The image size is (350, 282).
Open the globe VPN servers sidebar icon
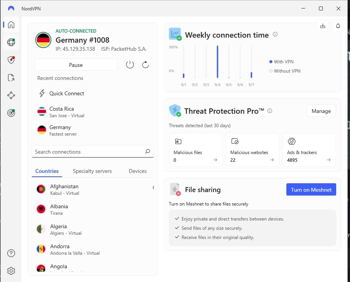click(x=11, y=42)
